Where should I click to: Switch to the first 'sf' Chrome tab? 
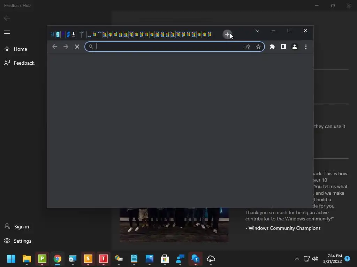[x=52, y=34]
